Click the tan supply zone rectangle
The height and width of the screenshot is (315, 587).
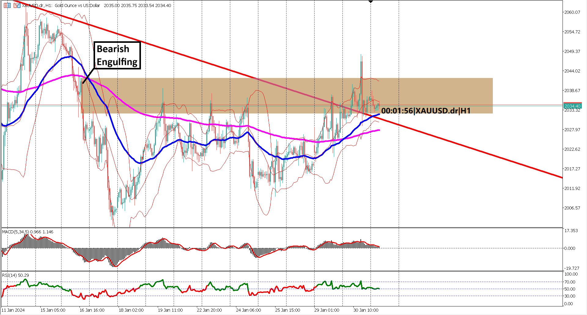tap(459, 92)
